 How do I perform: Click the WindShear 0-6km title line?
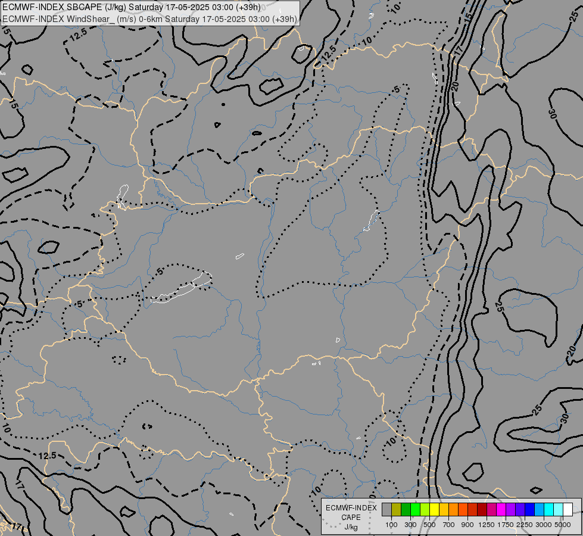click(x=150, y=18)
